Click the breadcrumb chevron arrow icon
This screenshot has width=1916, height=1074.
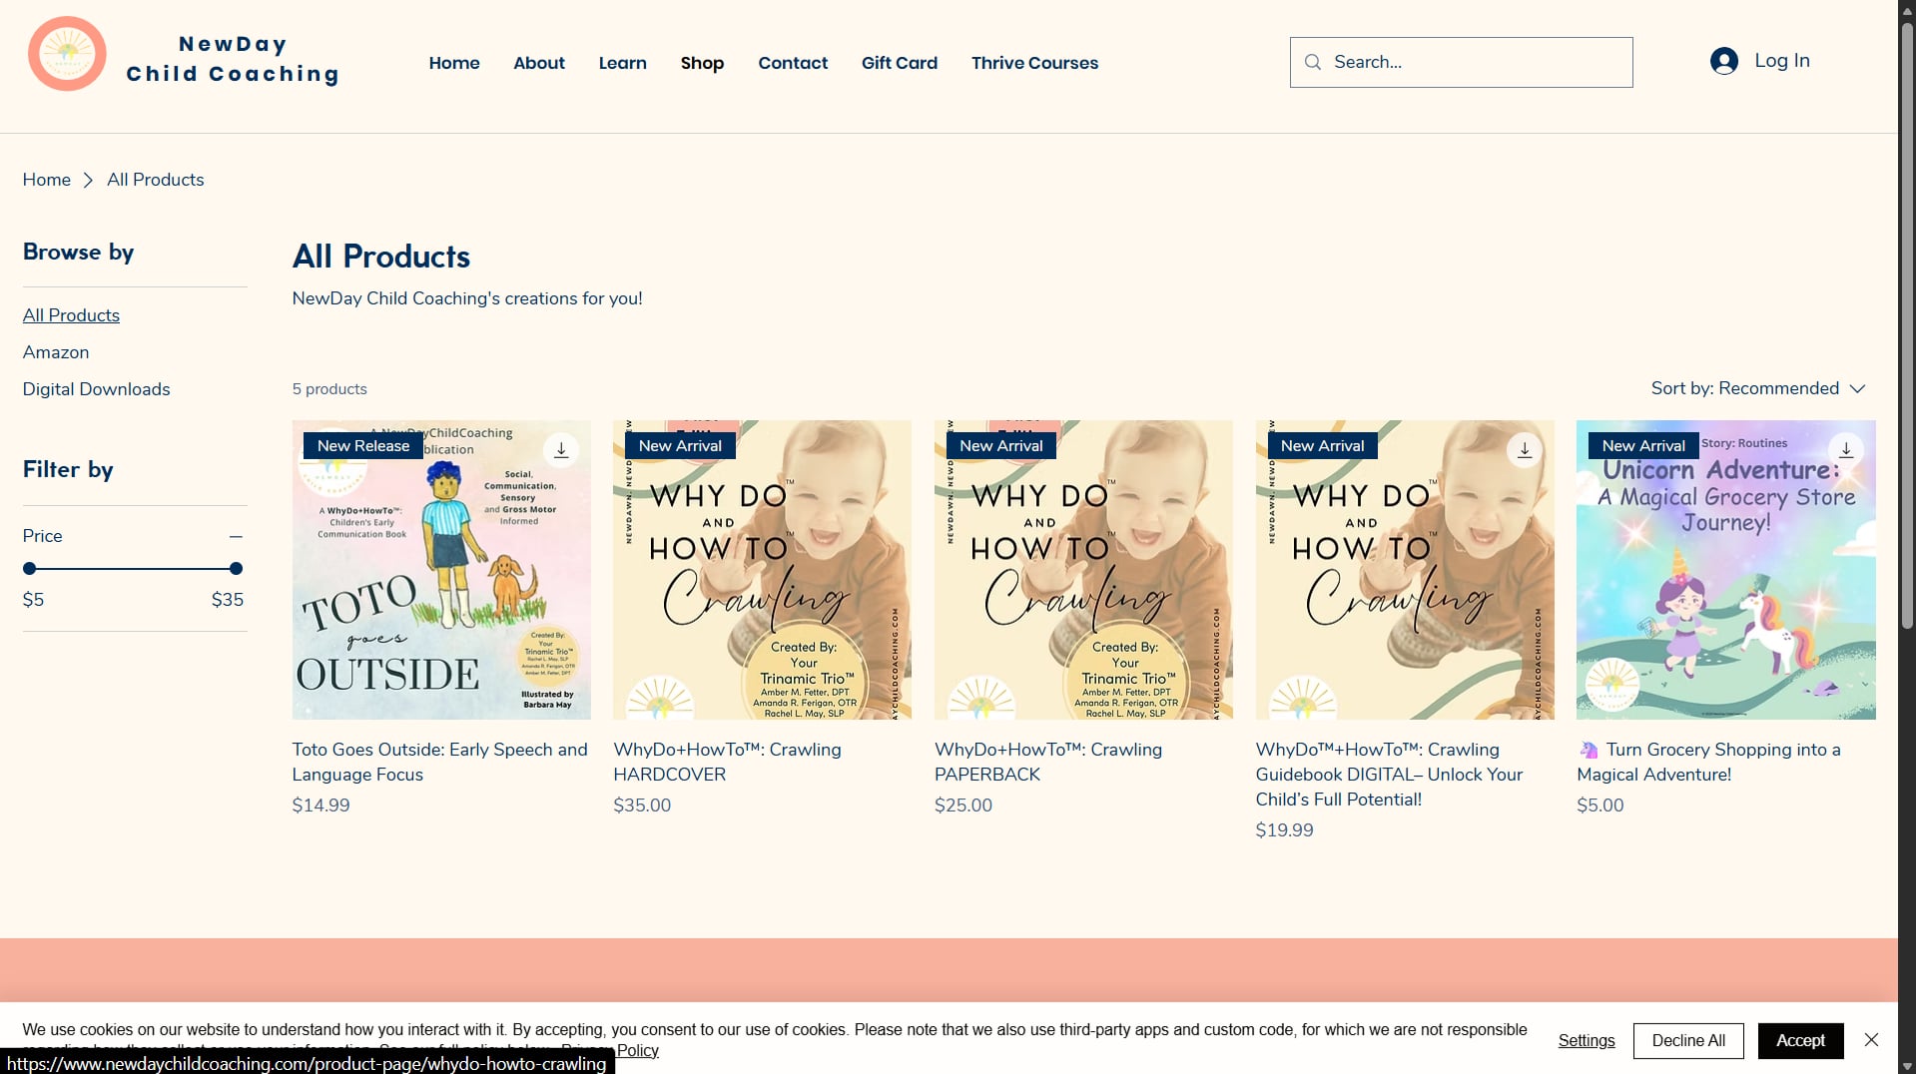coord(88,180)
